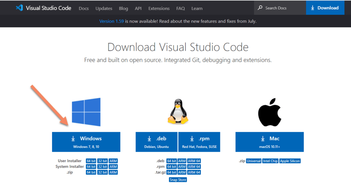Image resolution: width=351 pixels, height=194 pixels.
Task: Open the Extensions menu item
Action: (159, 8)
